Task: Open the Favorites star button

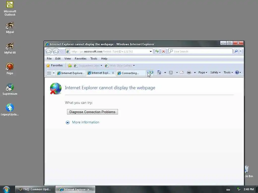Action: (54, 66)
